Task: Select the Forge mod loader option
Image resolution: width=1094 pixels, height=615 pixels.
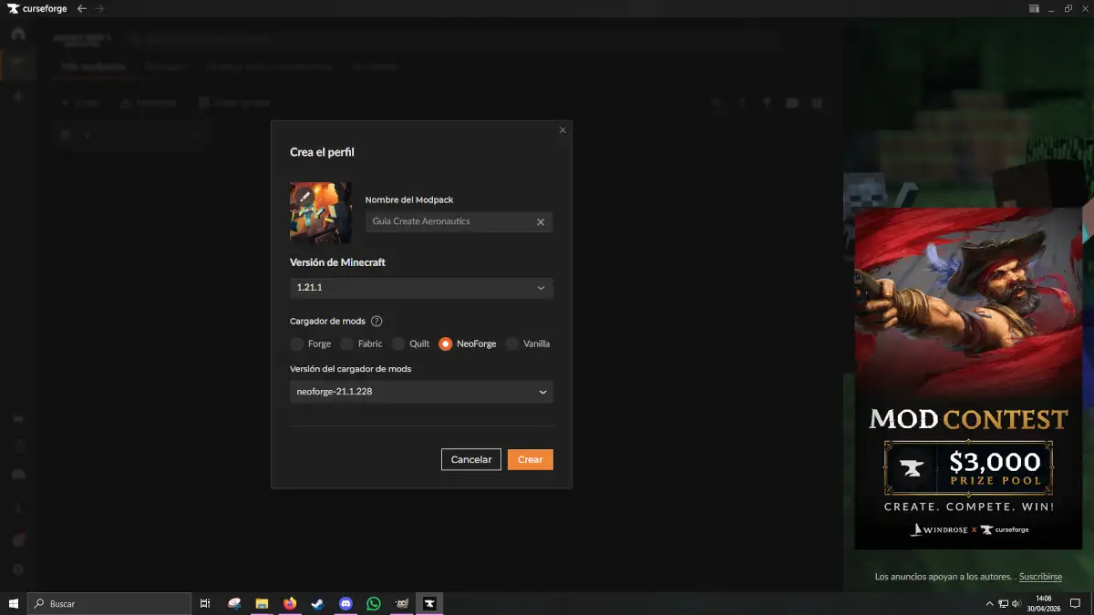Action: click(x=297, y=343)
